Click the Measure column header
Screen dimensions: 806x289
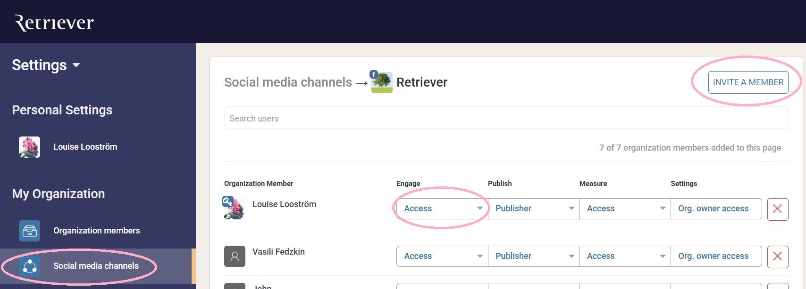coord(593,184)
